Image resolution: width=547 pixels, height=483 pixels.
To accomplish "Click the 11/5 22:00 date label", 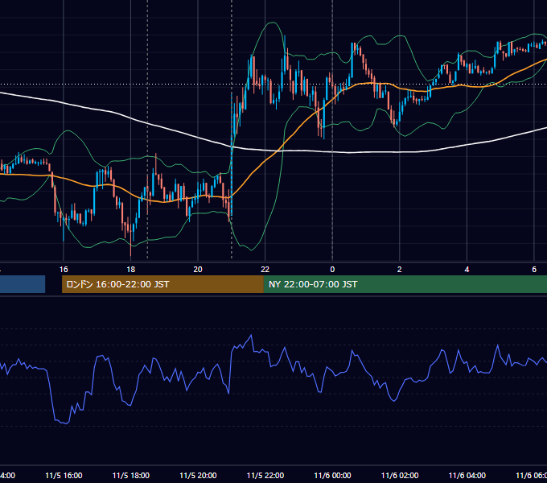I will coord(265,475).
